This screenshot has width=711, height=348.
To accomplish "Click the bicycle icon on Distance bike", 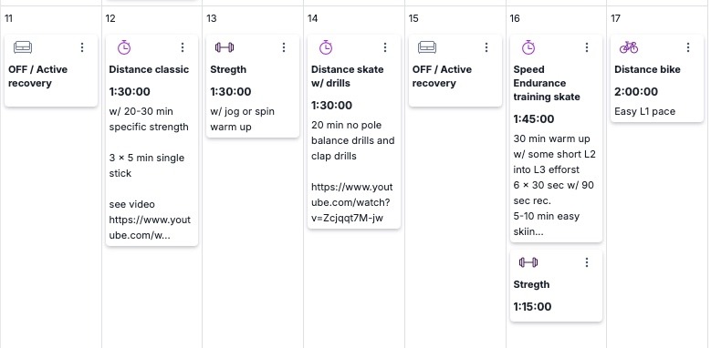I will (x=629, y=47).
